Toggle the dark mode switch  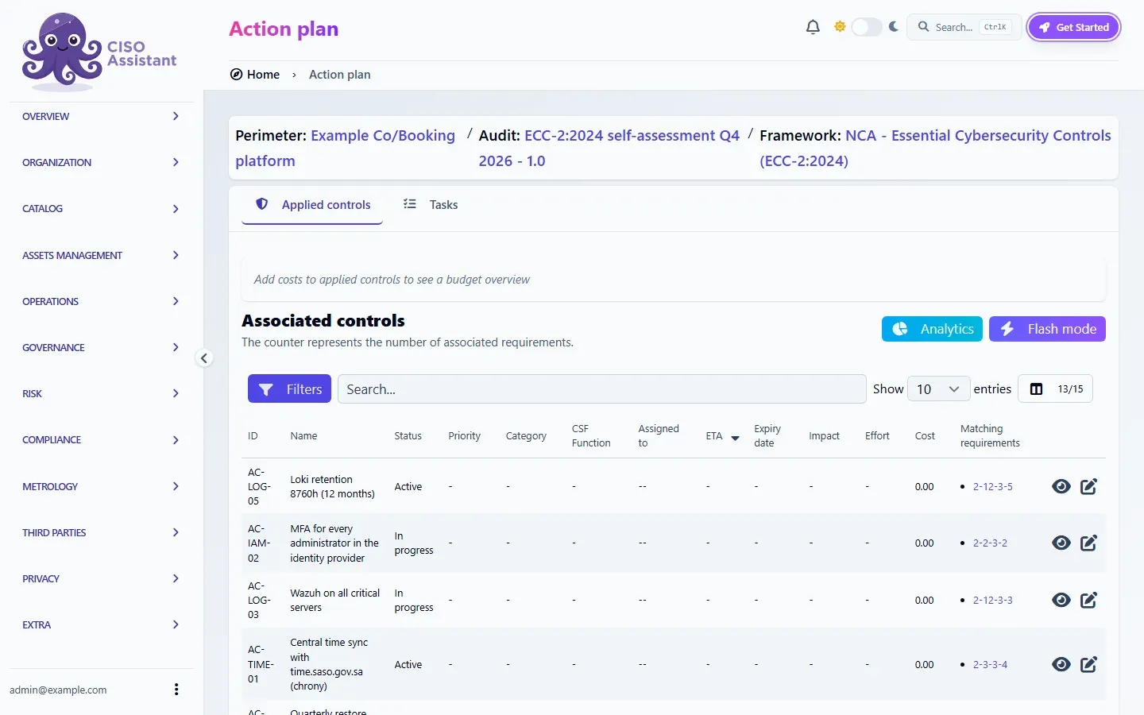pyautogui.click(x=867, y=27)
